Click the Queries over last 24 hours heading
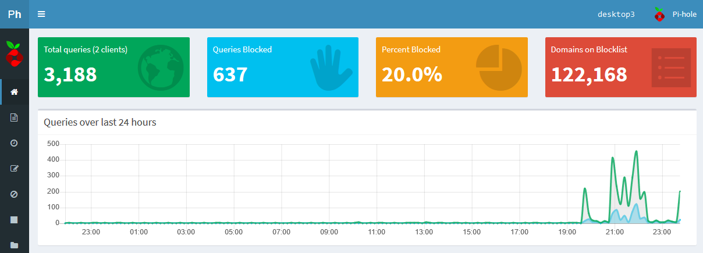This screenshot has height=253, width=703. tap(100, 122)
